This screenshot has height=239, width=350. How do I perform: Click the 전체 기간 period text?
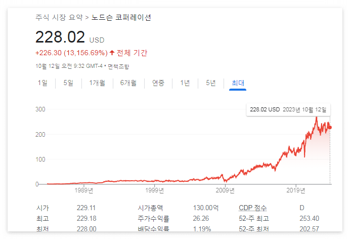132,53
